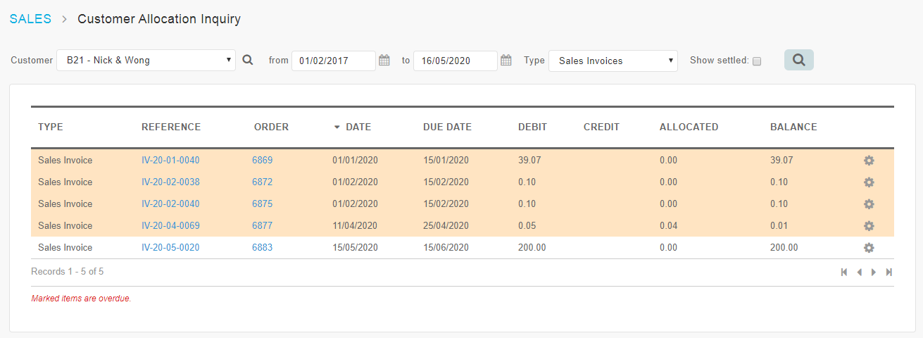This screenshot has width=923, height=338.
Task: Go to the first page of records
Action: 844,273
